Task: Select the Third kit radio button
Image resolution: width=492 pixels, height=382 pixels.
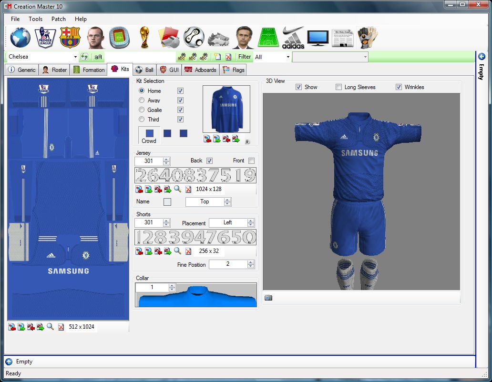Action: 142,120
